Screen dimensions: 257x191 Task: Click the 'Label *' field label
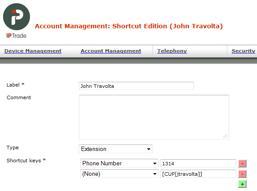15,85
